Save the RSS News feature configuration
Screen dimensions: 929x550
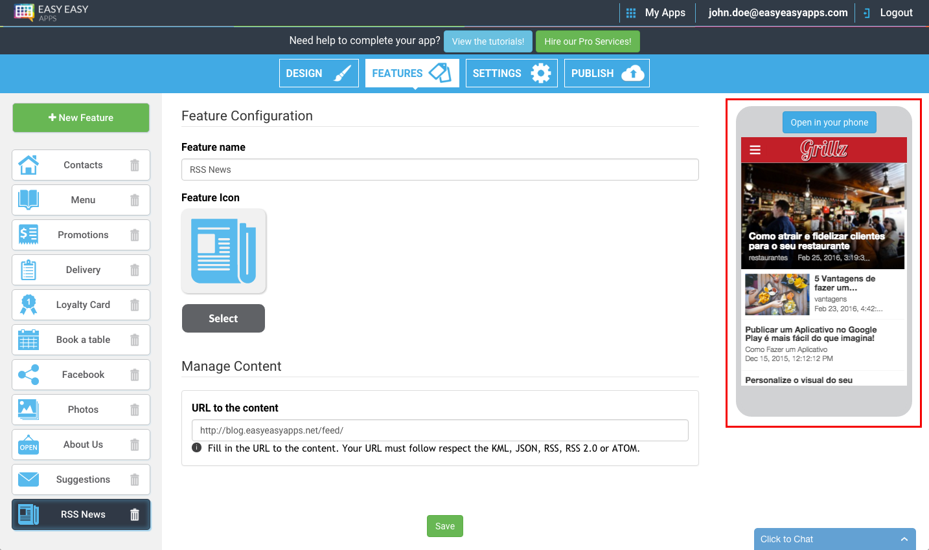point(444,526)
